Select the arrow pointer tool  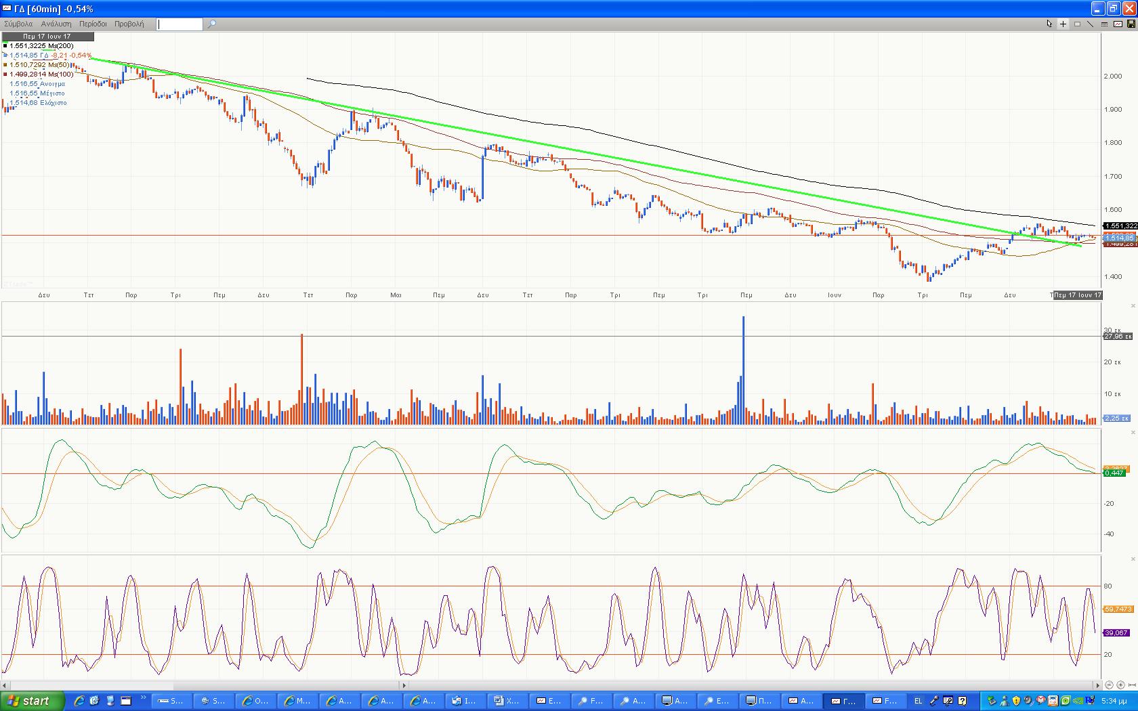point(1049,24)
